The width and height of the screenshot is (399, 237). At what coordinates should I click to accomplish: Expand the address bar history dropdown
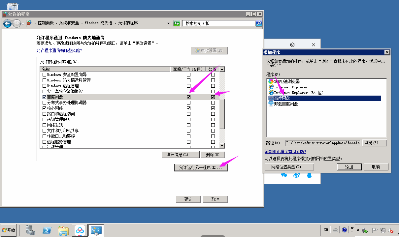pos(169,23)
